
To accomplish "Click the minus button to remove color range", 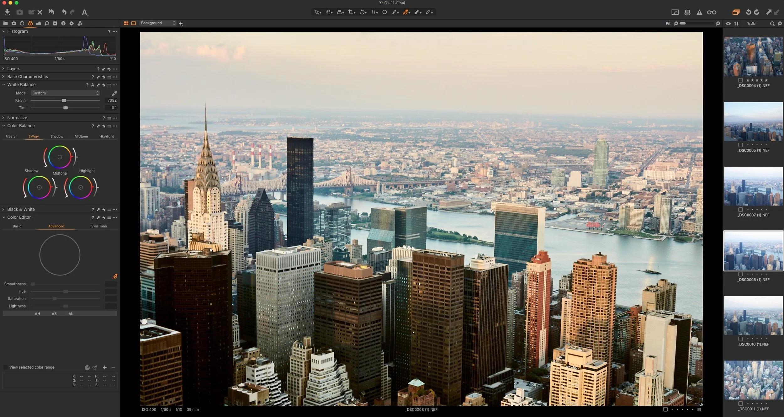I will coord(114,367).
